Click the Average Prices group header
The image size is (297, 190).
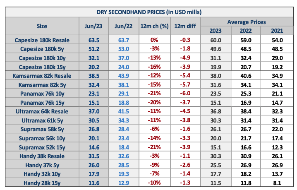click(x=247, y=22)
